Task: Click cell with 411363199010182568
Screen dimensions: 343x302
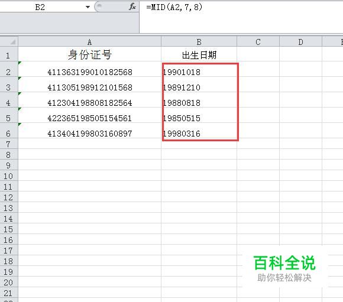Action: point(89,69)
